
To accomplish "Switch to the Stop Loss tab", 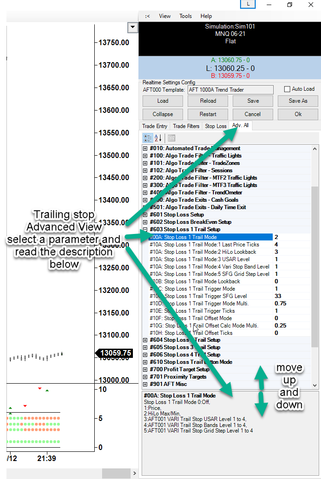I will coord(216,126).
